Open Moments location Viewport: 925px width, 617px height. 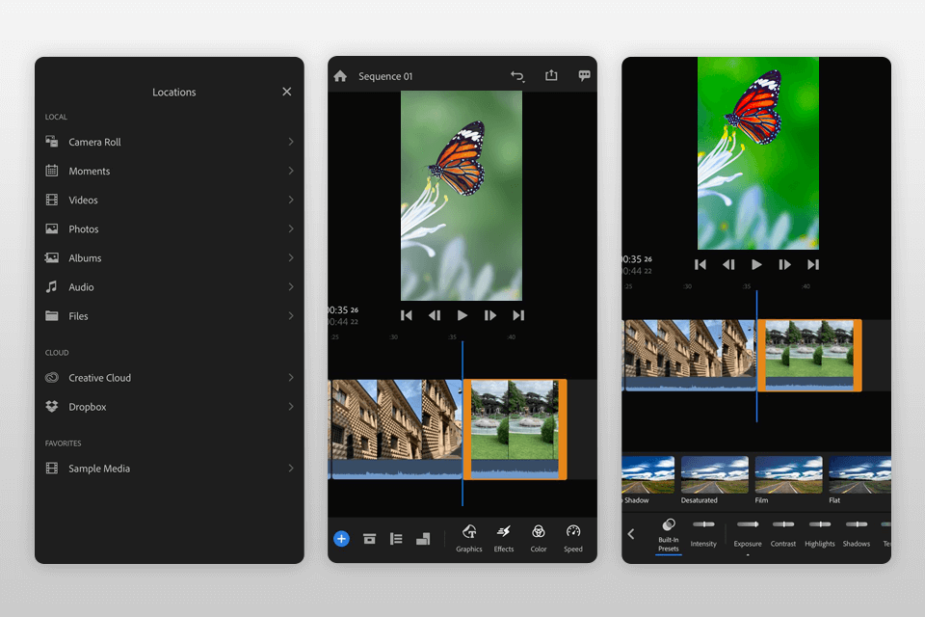pyautogui.click(x=170, y=172)
